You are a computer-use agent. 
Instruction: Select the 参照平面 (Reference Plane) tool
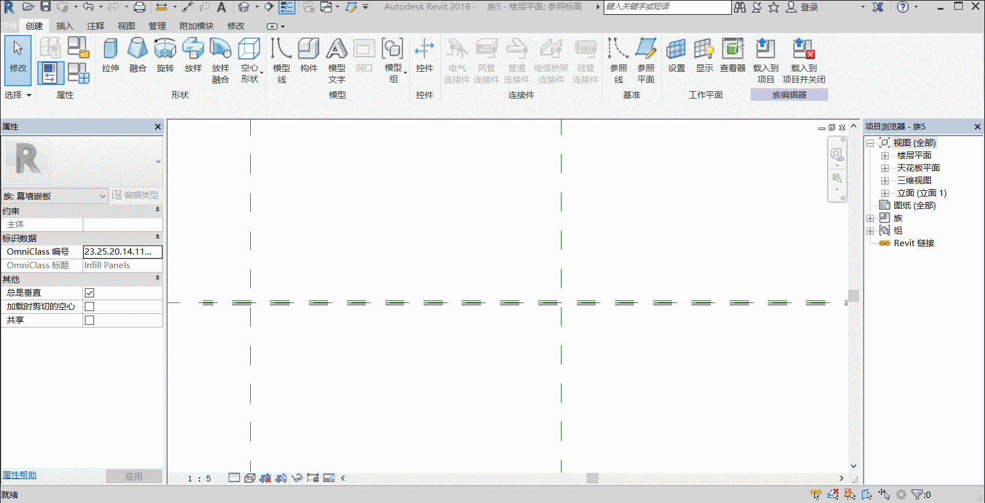[x=646, y=60]
